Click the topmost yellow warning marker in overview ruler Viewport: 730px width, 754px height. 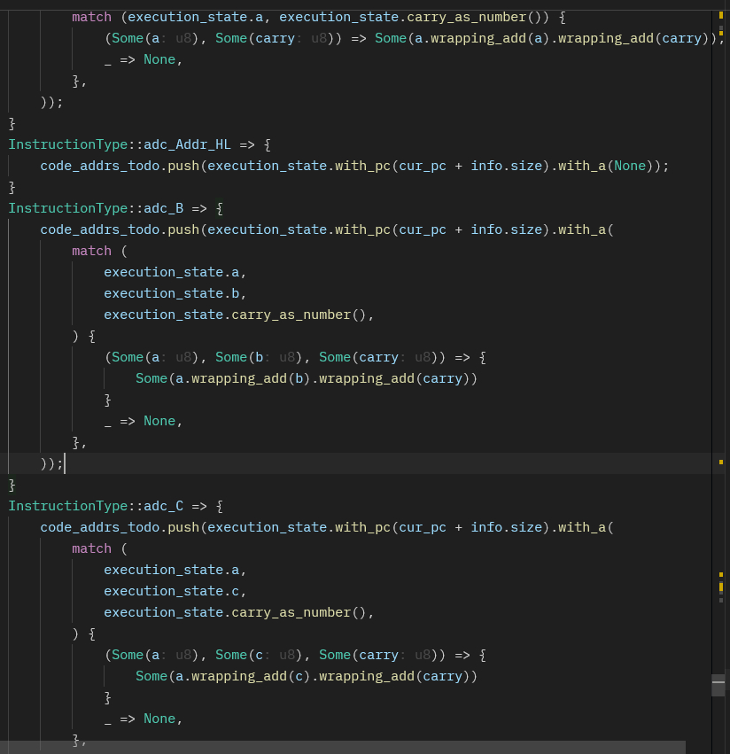point(720,16)
